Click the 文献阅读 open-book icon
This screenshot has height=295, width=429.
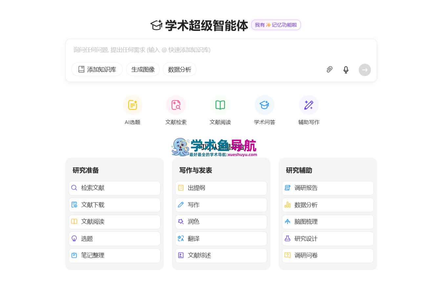pyautogui.click(x=220, y=105)
